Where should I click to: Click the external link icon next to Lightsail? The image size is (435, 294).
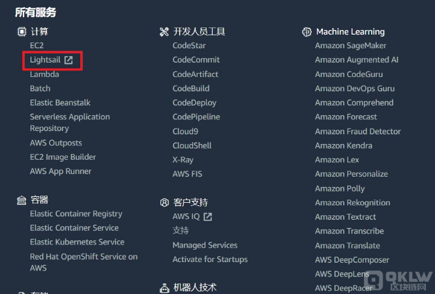click(x=68, y=60)
